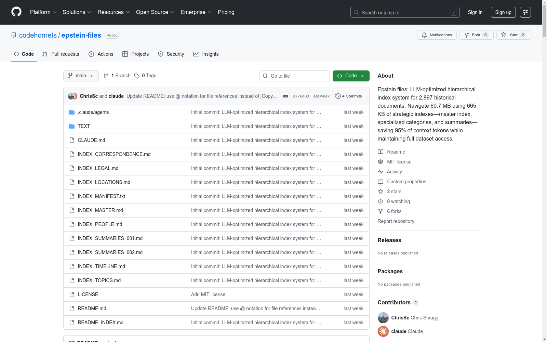Click the Custom properties note icon

click(381, 182)
